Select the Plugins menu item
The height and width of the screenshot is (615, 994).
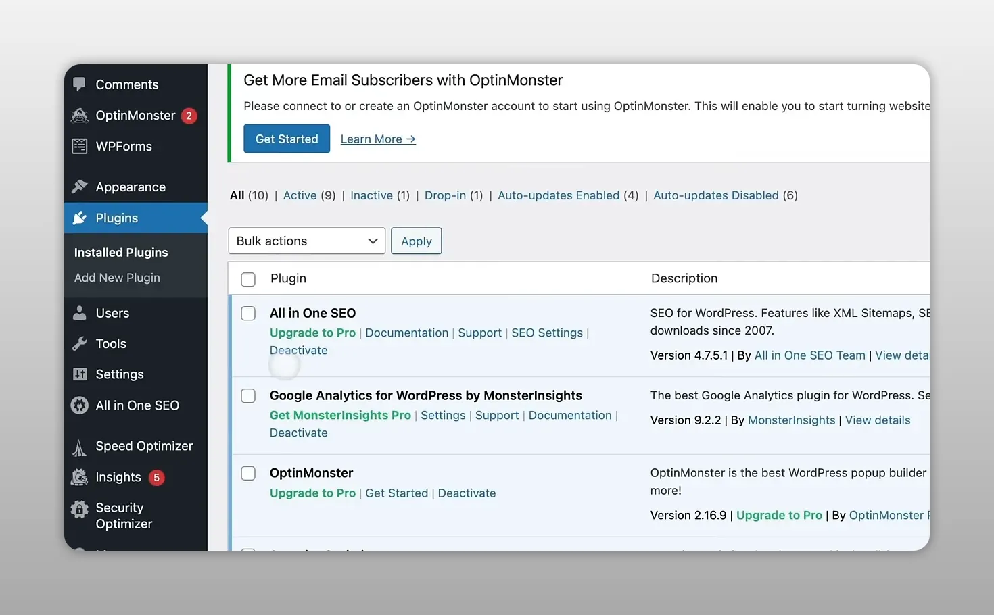coord(136,218)
